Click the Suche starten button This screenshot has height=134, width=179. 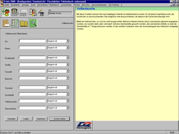pos(59,119)
